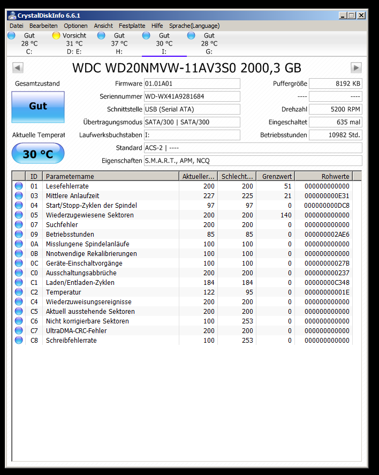Click the Schnittstelle field USB (Serial ATA)
379x475 pixels.
pyautogui.click(x=192, y=109)
